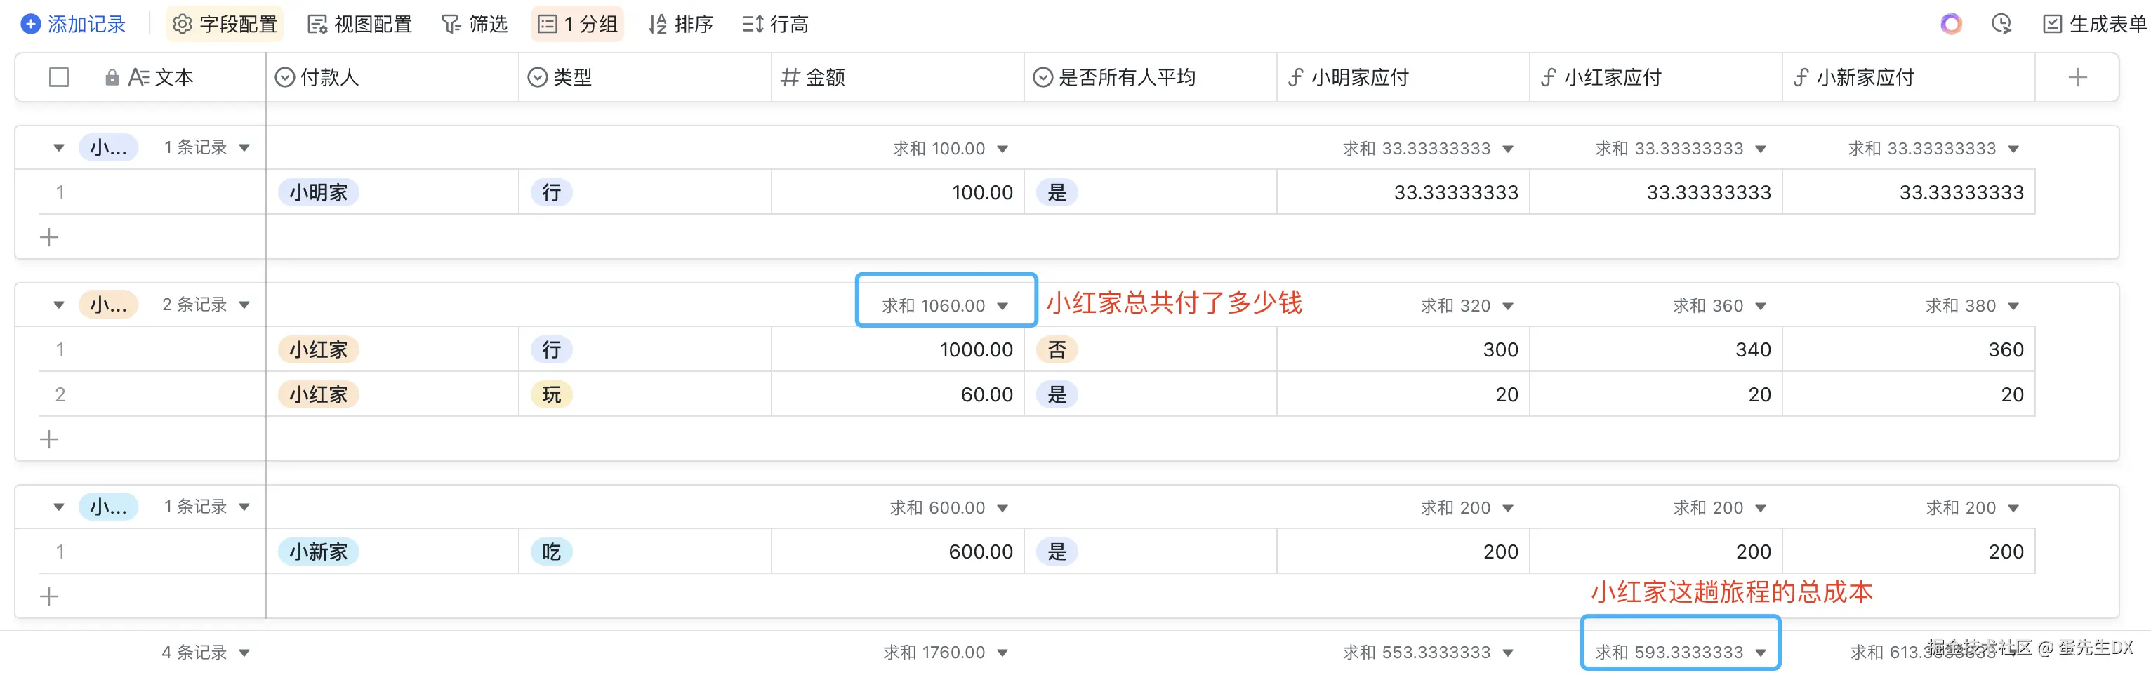Select the 1000.00 amount cell
The height and width of the screenshot is (675, 2151).
point(896,349)
